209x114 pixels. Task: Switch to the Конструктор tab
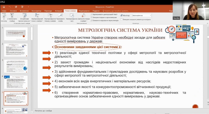click(x=37, y=11)
